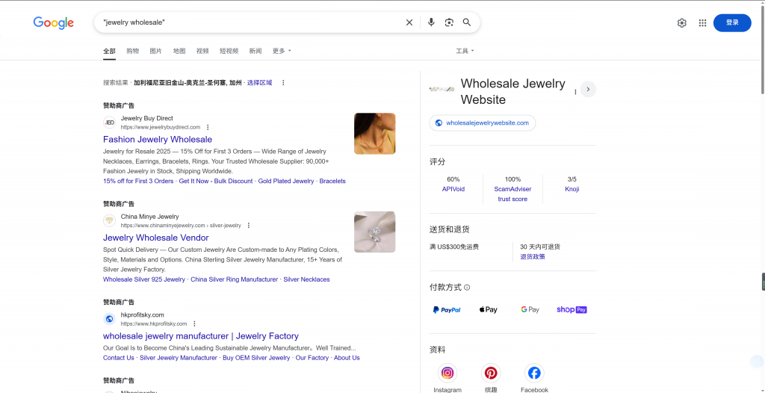Switch to the 地图 tab

(179, 51)
